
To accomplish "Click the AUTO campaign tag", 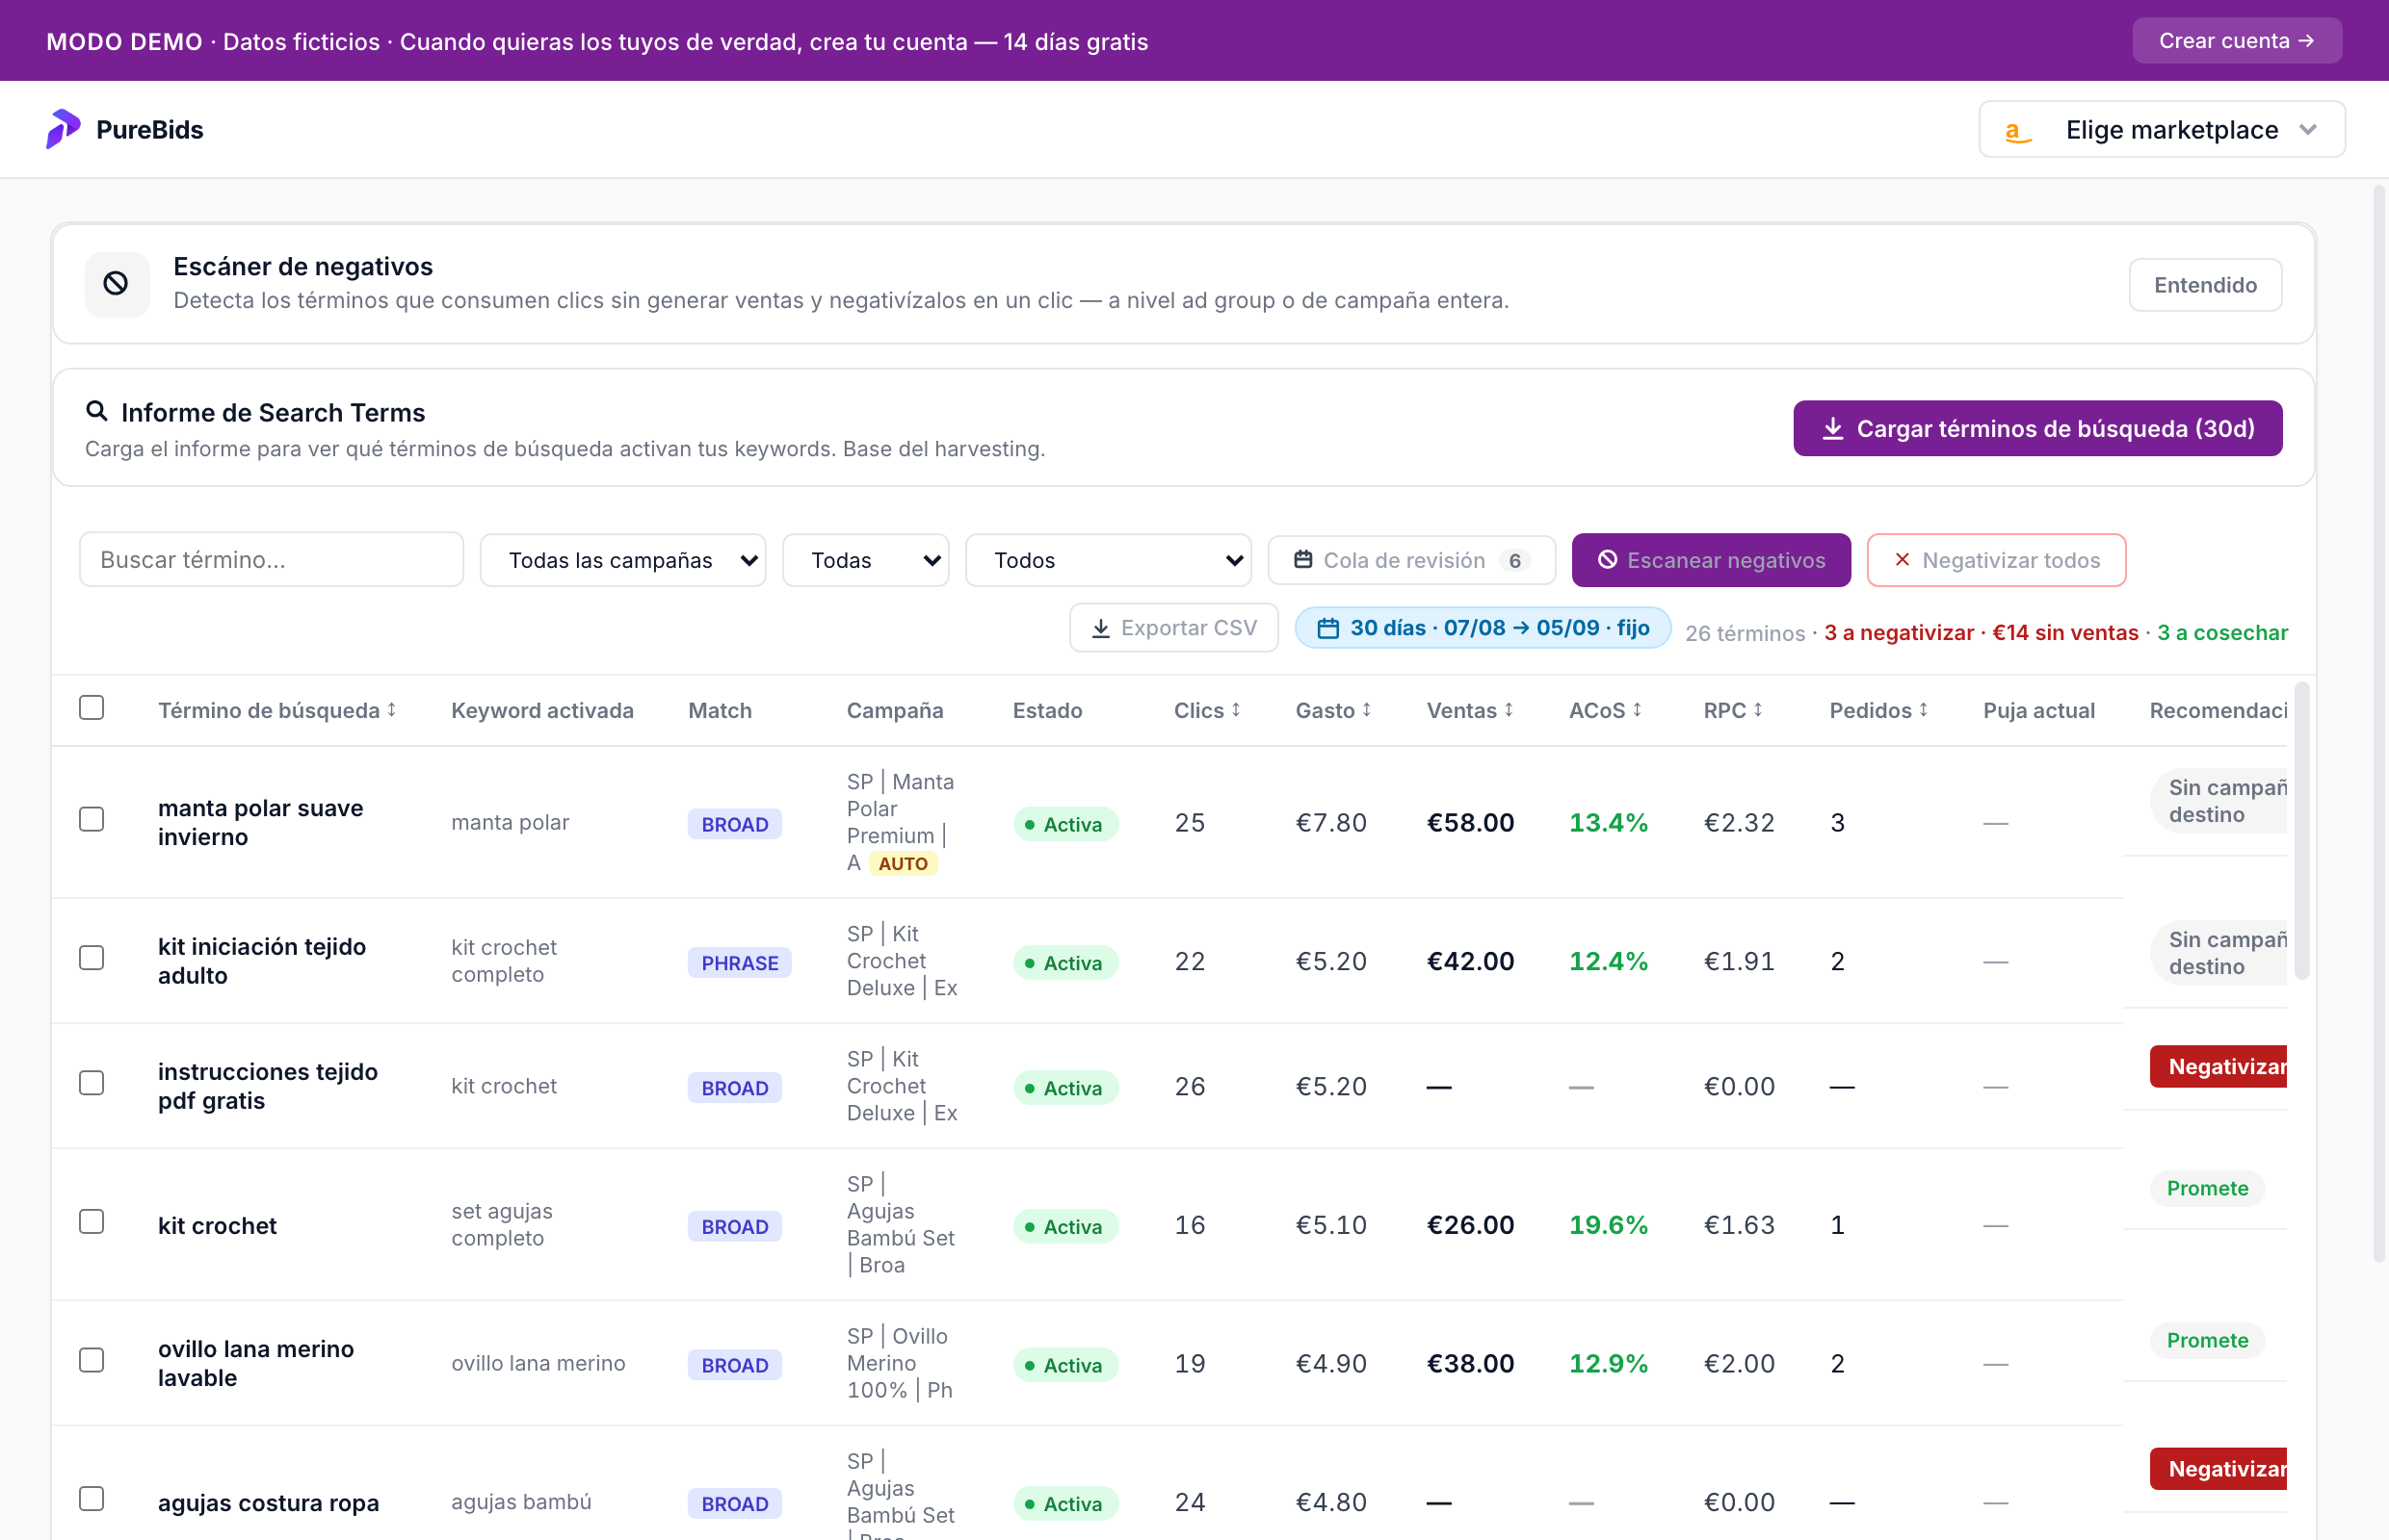I will point(903,864).
